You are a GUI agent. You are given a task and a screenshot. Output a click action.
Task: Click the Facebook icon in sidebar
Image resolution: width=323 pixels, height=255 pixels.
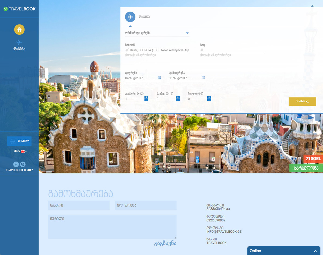16,164
